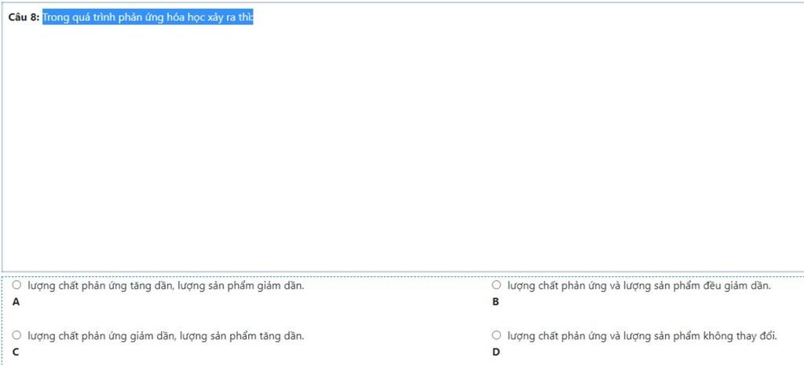Viewport: 804px width, 365px height.
Task: Click the bold letter A label
Action: click(16, 302)
